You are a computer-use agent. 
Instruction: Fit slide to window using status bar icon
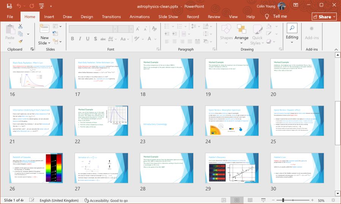coord(333,200)
